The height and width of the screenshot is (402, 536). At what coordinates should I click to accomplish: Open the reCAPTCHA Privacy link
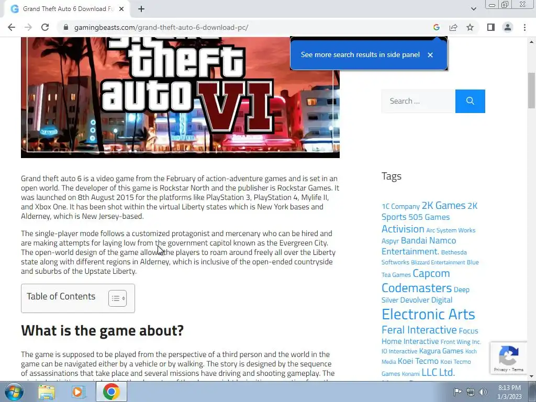500,370
